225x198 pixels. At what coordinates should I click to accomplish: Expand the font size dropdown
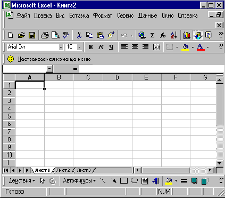point(79,47)
